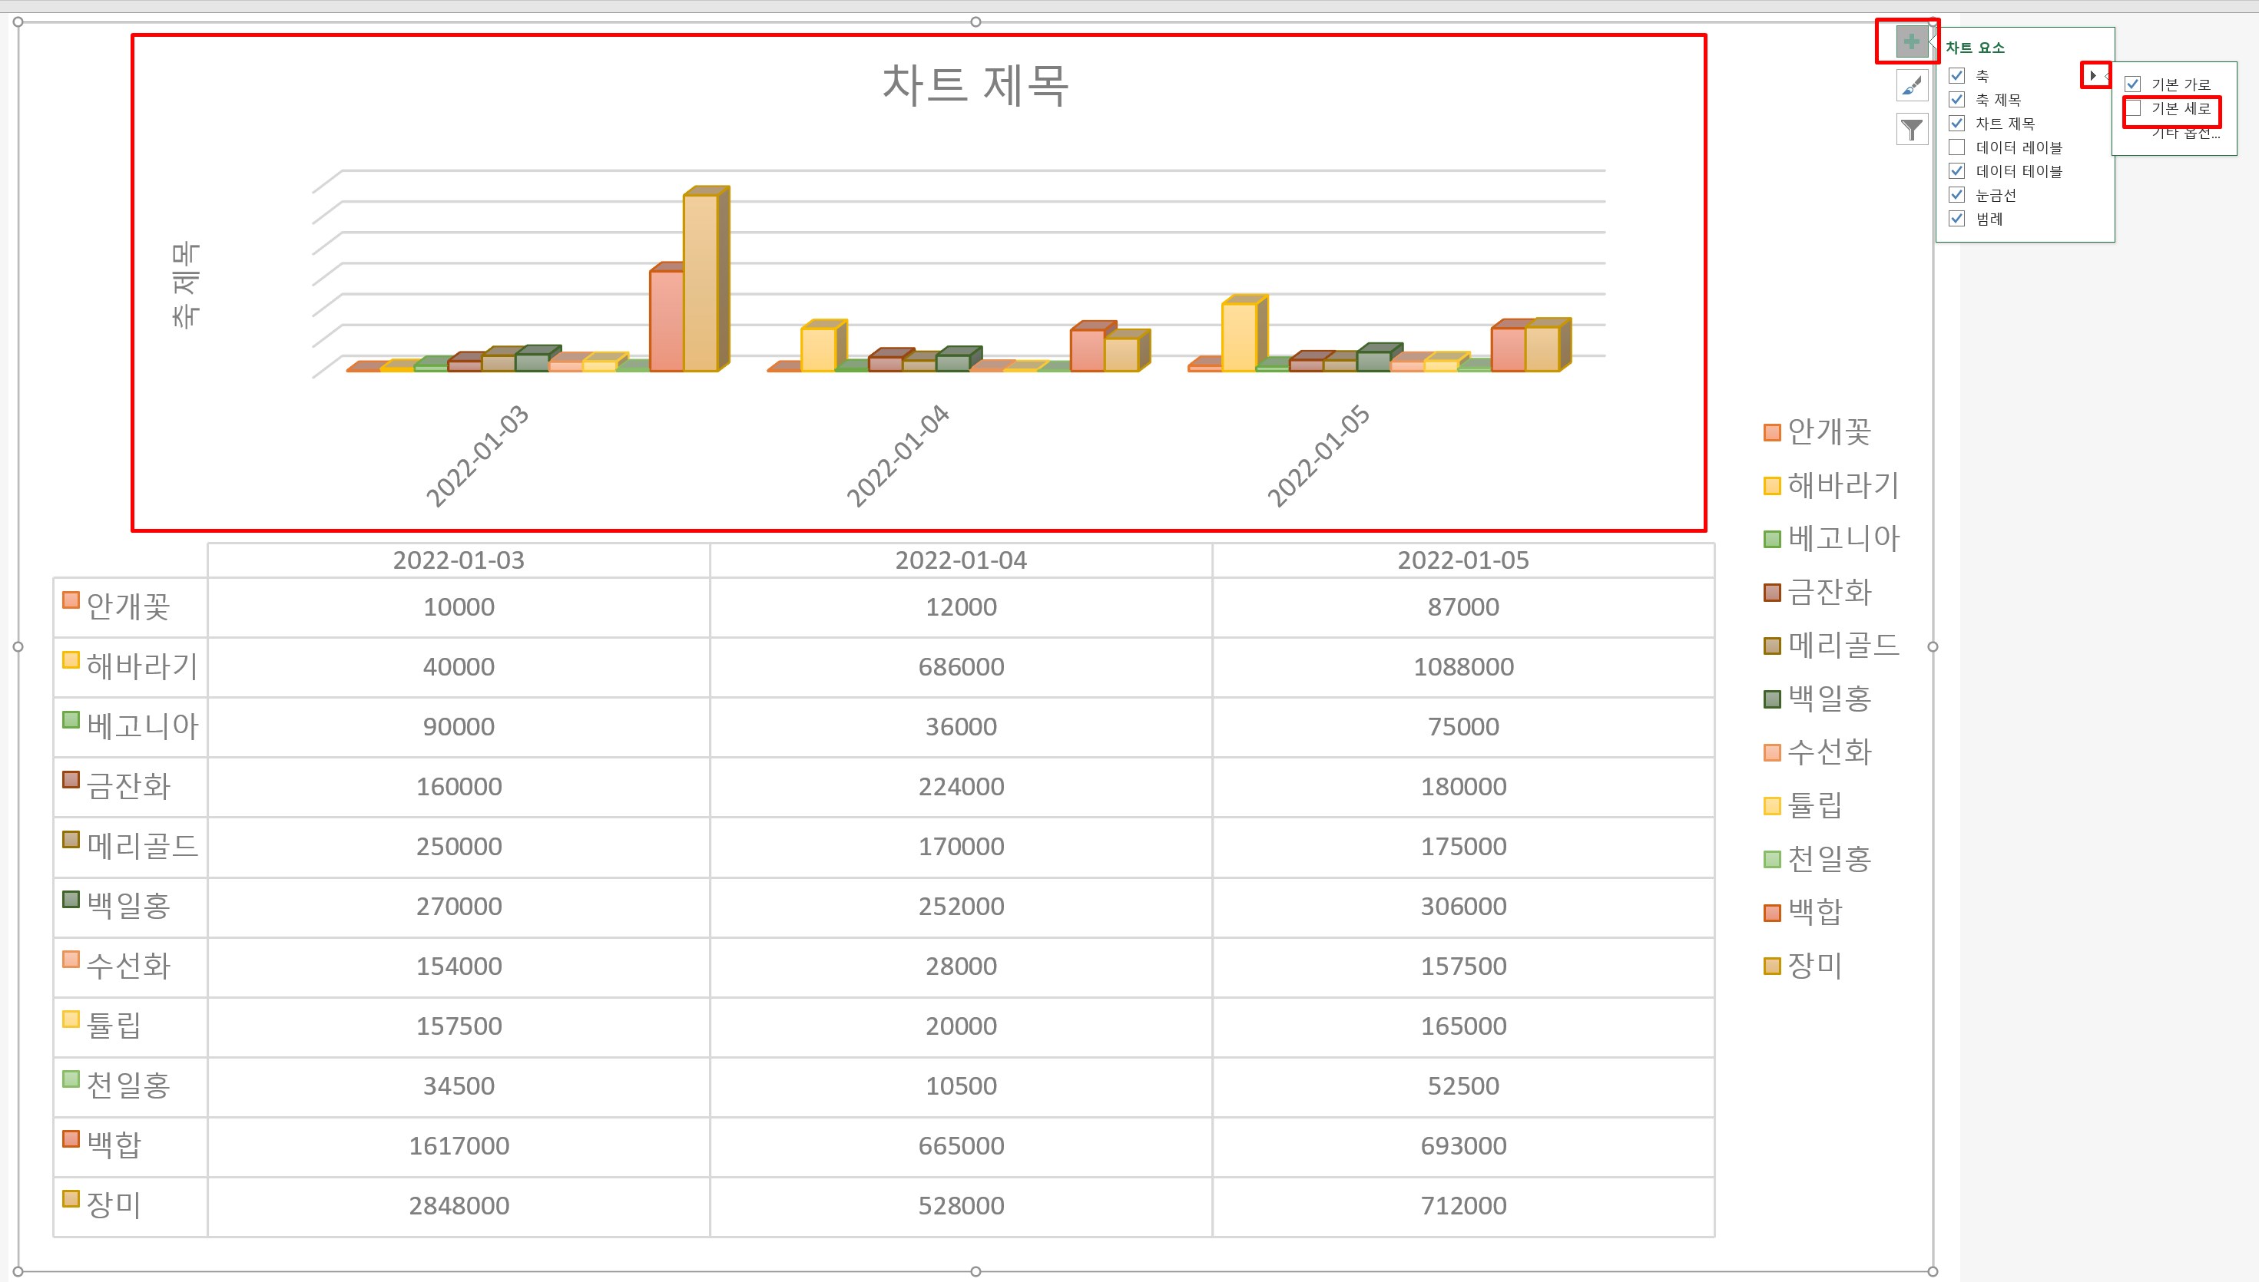Click the 백일홍 legend marker square
Screen dimensions: 2259x1282
click(1772, 700)
